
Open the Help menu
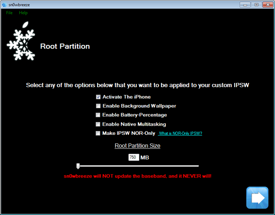point(23,13)
